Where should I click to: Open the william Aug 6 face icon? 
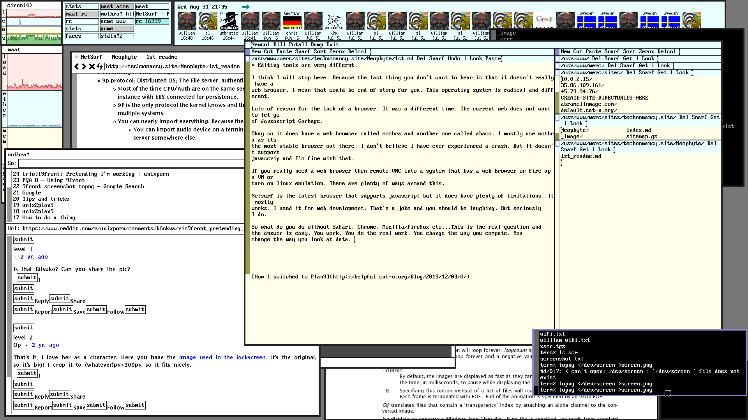[x=271, y=21]
